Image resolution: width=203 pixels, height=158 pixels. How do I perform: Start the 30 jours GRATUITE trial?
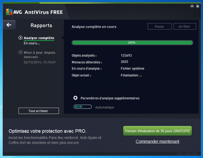157,131
